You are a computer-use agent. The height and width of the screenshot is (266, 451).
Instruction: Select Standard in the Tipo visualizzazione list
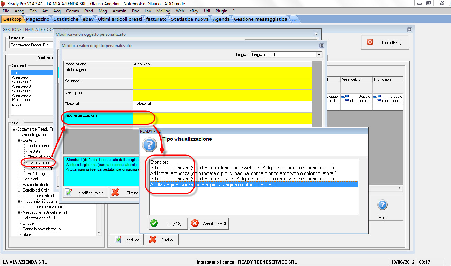pyautogui.click(x=253, y=162)
